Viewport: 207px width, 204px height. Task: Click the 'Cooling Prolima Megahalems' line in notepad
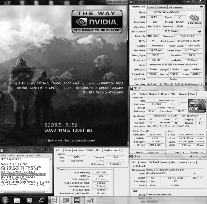(21, 167)
